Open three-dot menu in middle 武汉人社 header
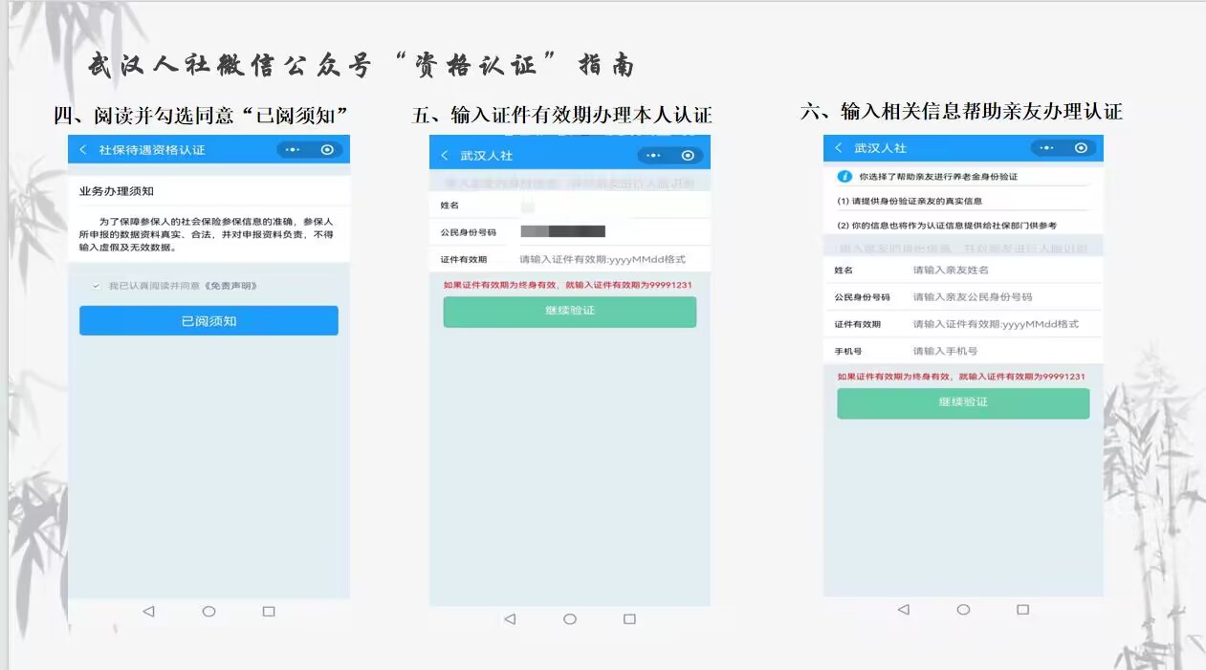 click(x=654, y=156)
